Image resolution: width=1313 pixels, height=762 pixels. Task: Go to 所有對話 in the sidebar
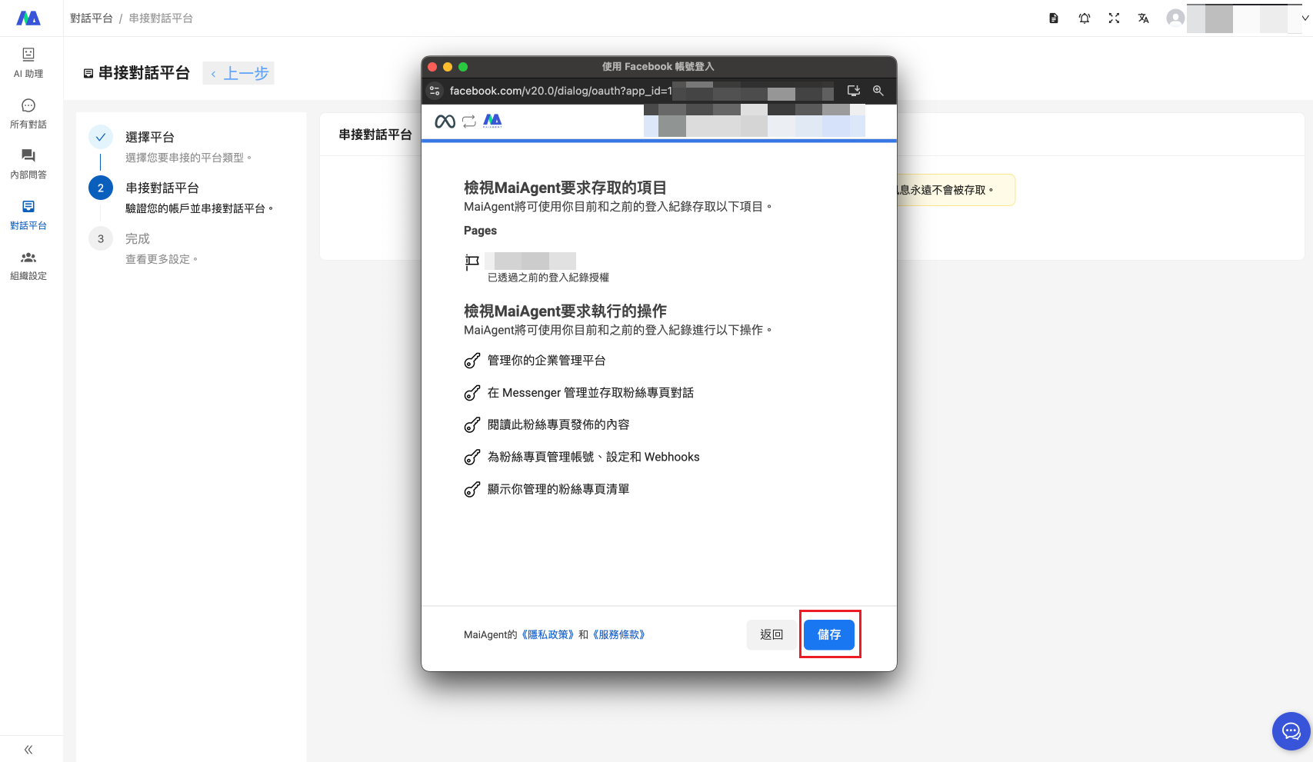28,113
